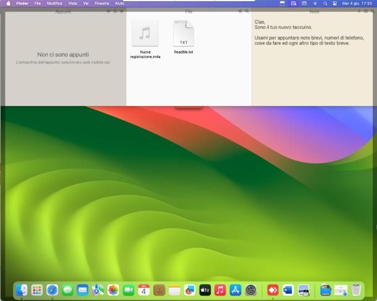Open the Finder menu
Screen dimensions: 377x301
tap(22, 3)
